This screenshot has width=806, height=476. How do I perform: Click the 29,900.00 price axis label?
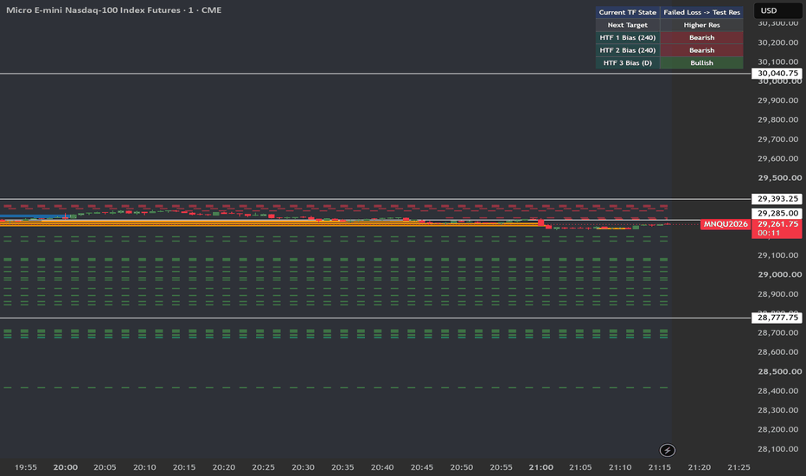[x=777, y=100]
